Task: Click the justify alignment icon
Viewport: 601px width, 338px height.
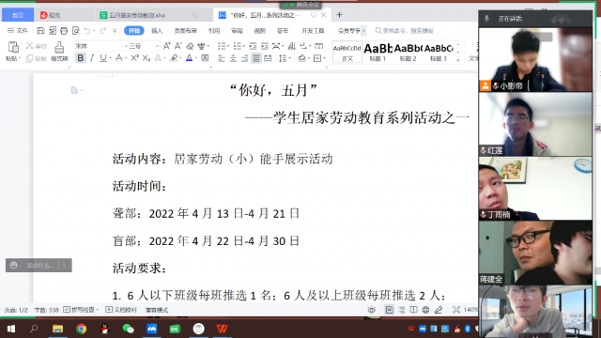Action: coord(256,58)
